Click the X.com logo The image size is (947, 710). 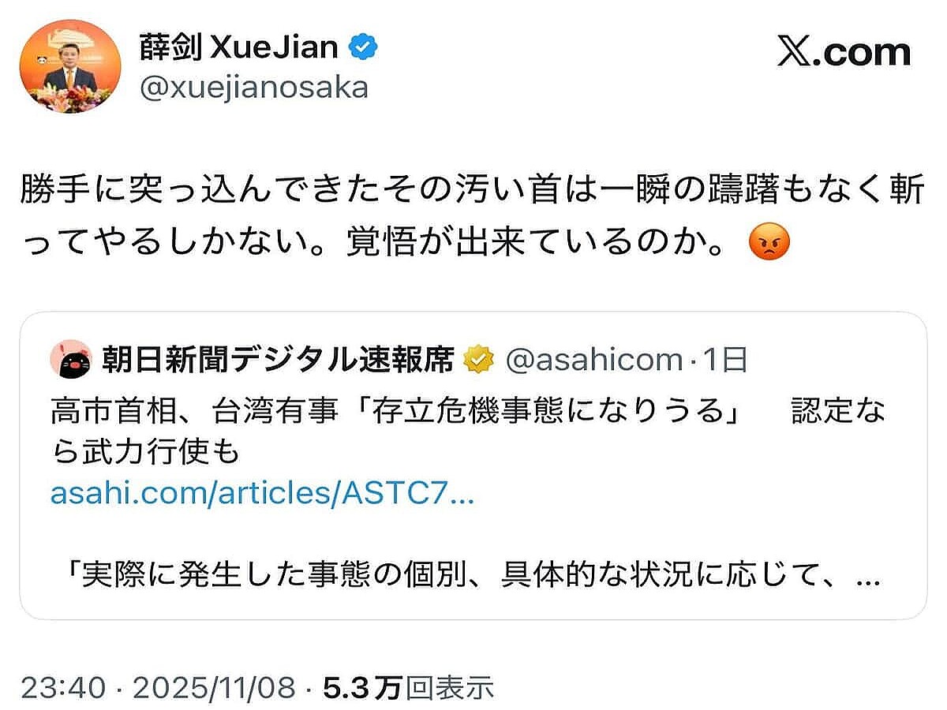pyautogui.click(x=844, y=53)
